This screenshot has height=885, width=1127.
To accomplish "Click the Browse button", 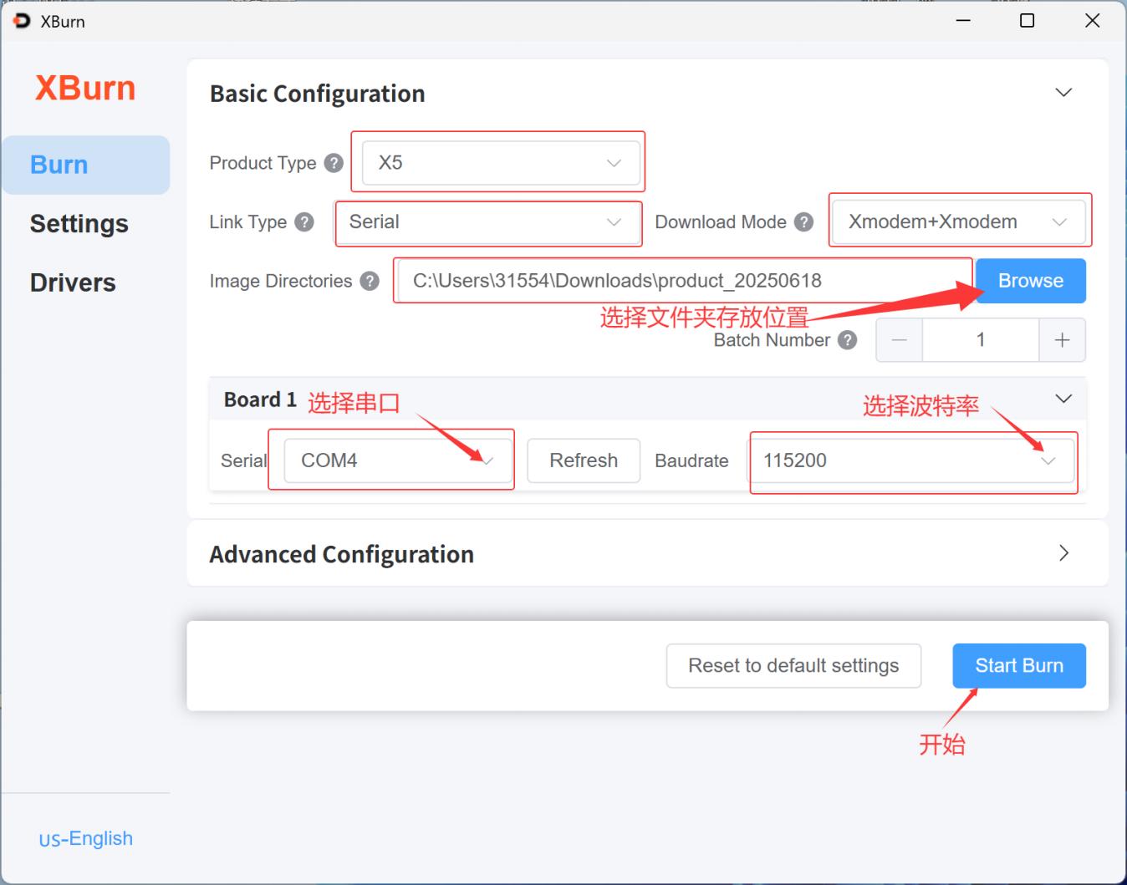I will pyautogui.click(x=1031, y=281).
